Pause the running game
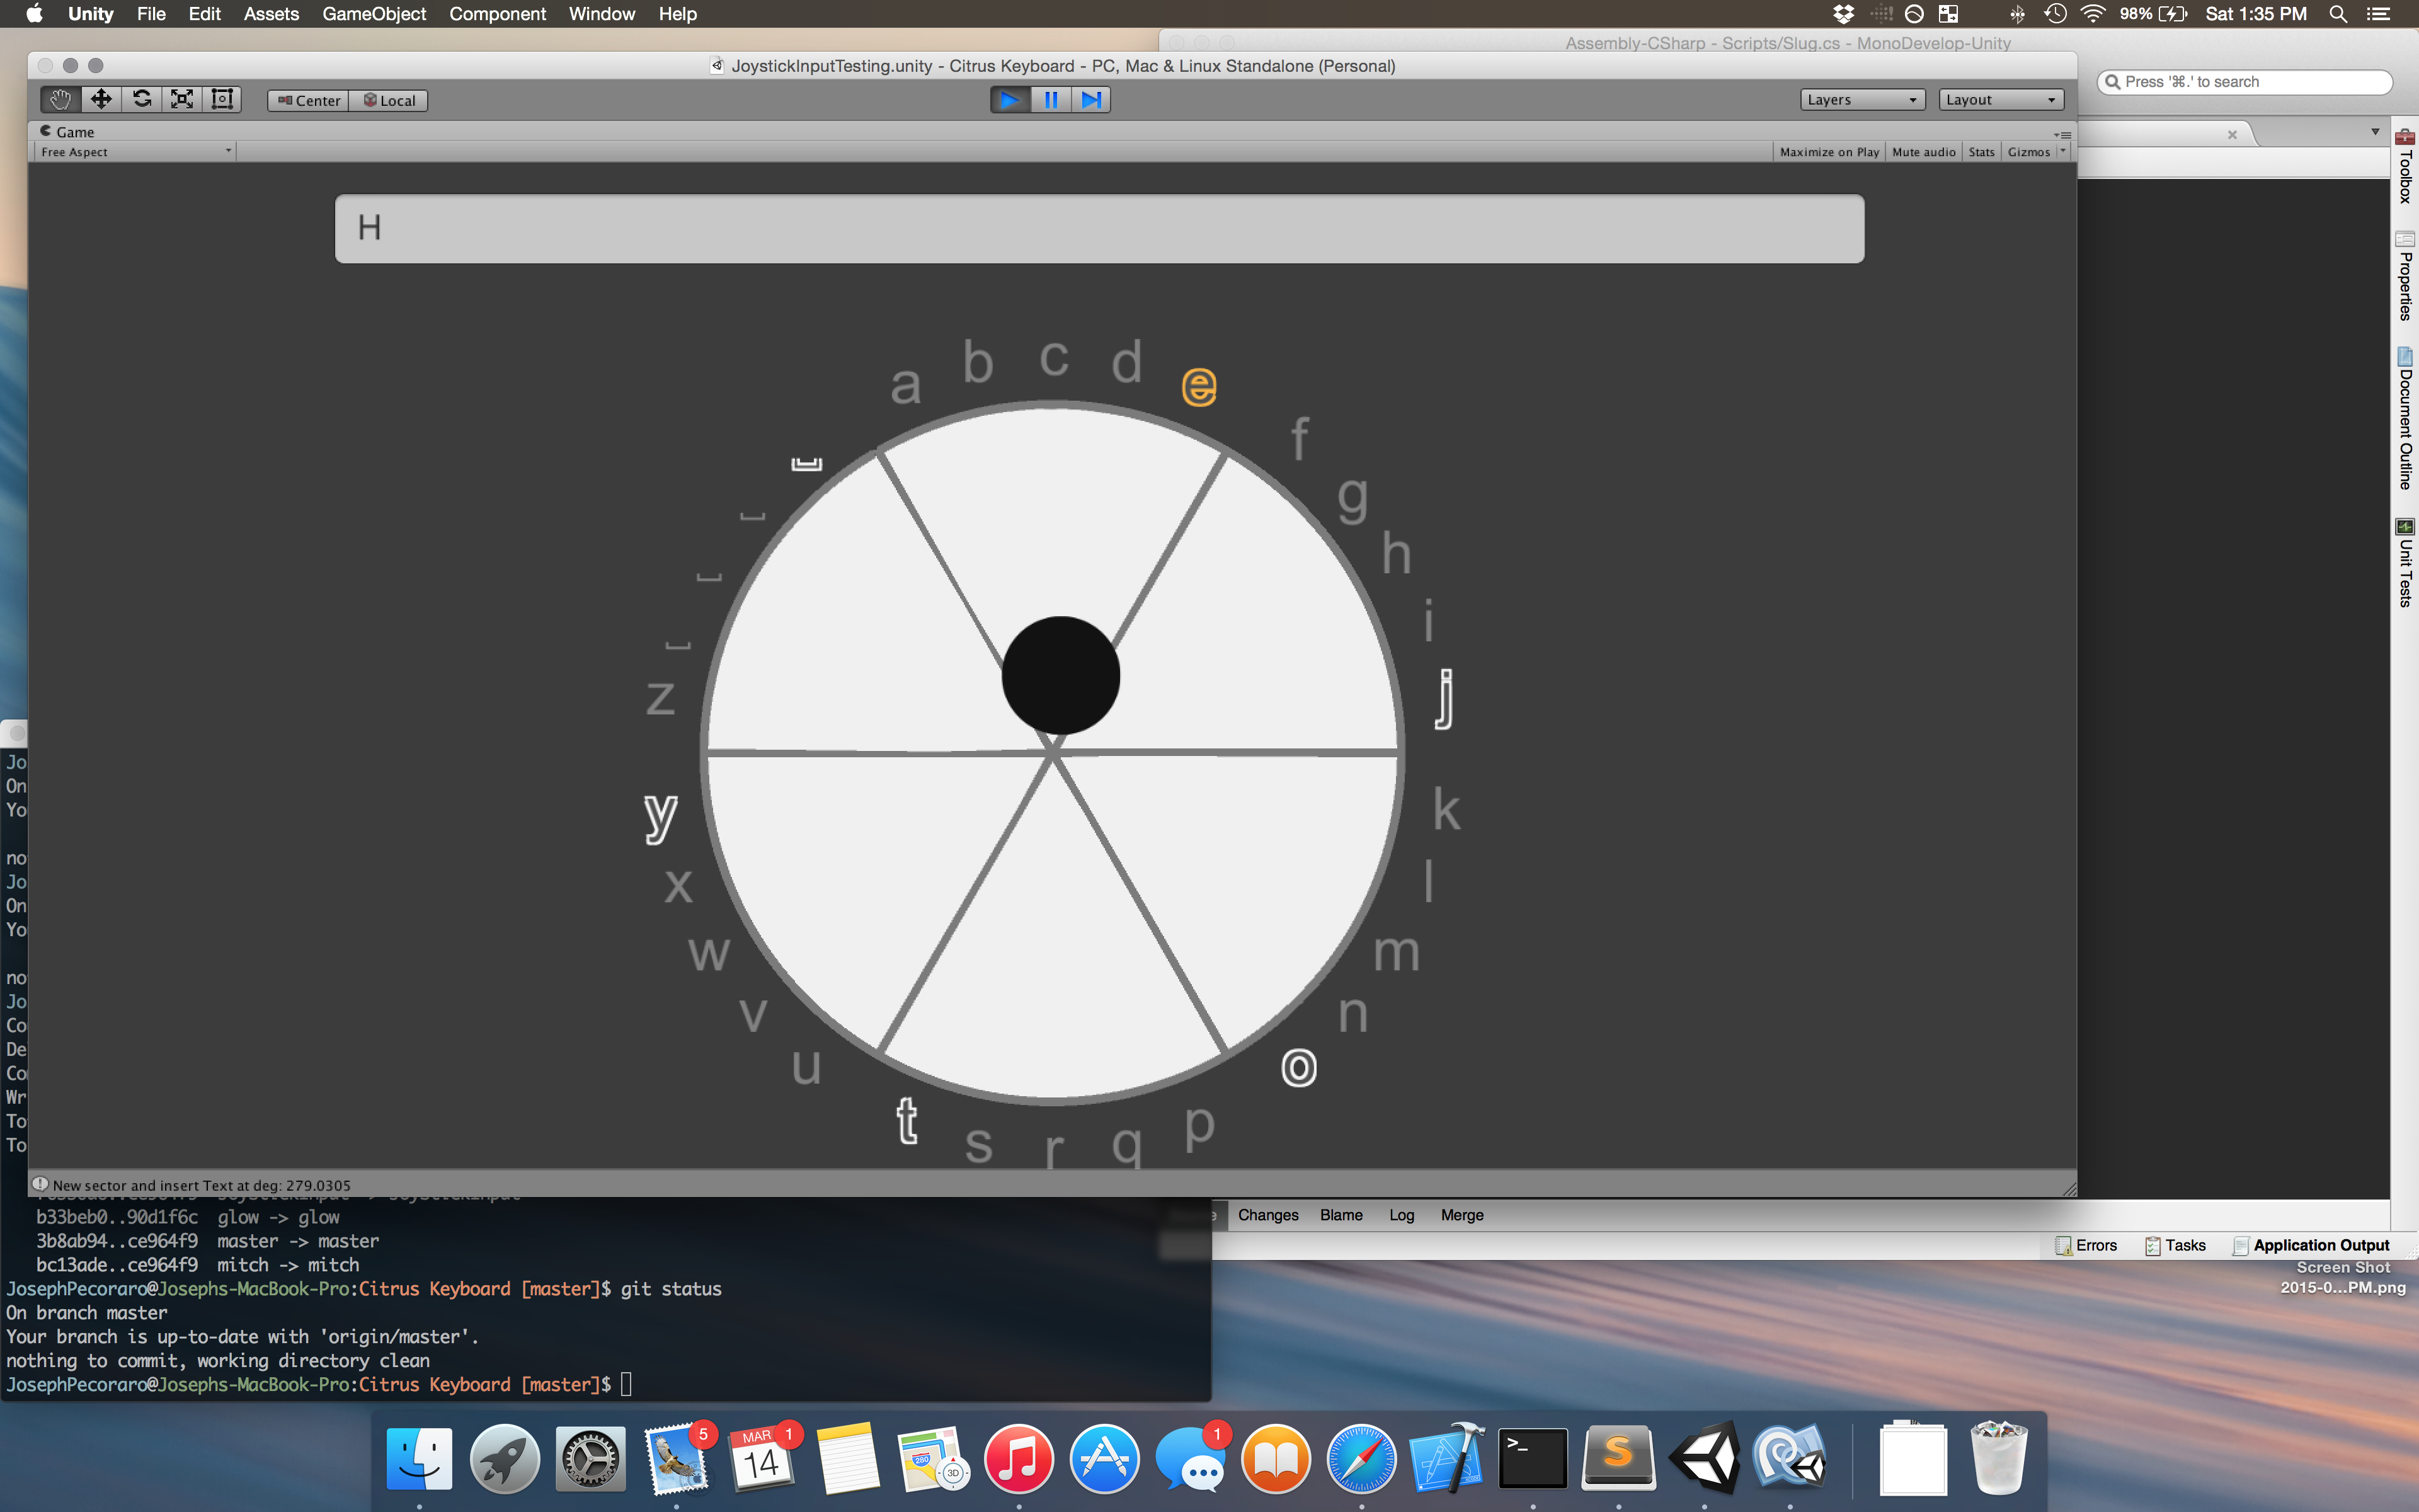The height and width of the screenshot is (1512, 2419). pos(1051,99)
